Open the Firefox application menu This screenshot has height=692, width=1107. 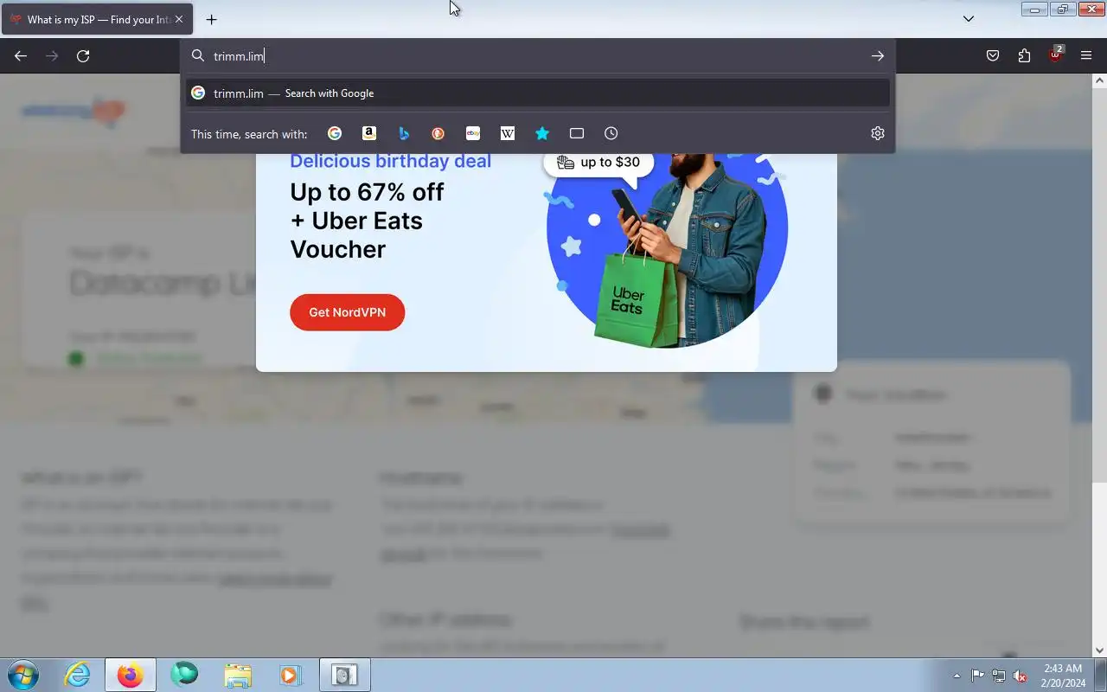pos(1086,56)
